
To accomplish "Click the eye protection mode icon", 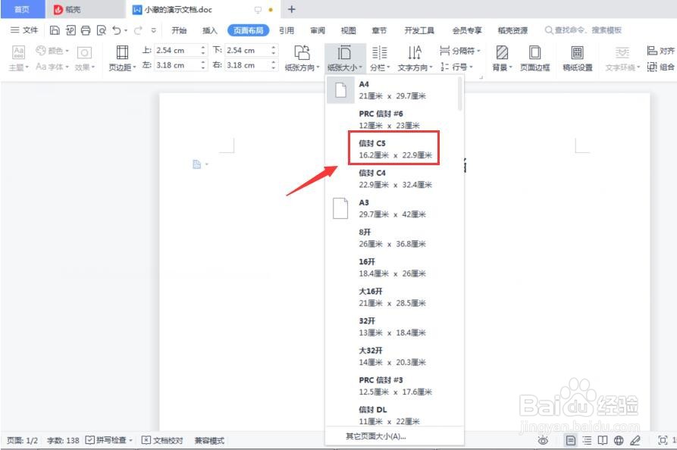I will pos(543,440).
